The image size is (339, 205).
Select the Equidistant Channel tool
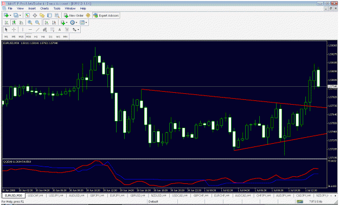45,29
